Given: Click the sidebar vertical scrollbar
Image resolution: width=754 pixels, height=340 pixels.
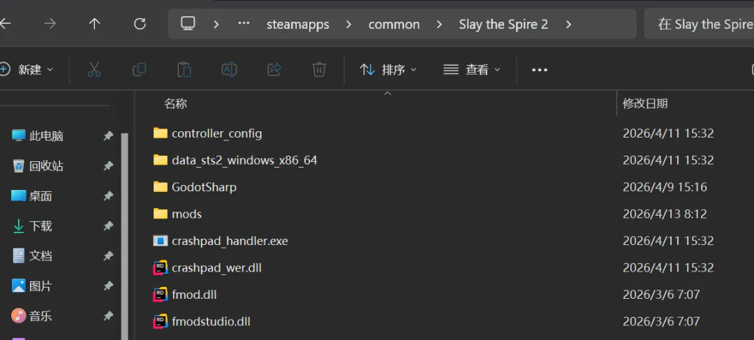Looking at the screenshot, I should tap(124, 236).
